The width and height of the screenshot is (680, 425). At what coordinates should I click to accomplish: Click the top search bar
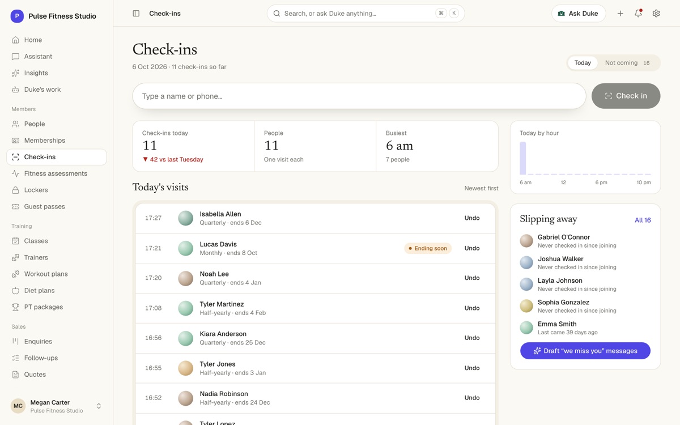point(365,14)
